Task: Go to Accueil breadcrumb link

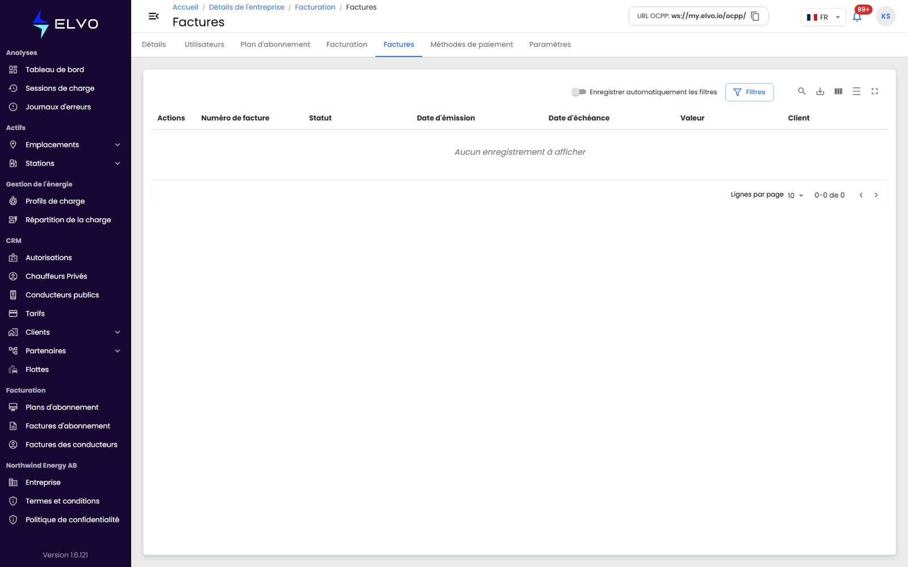Action: tap(186, 7)
